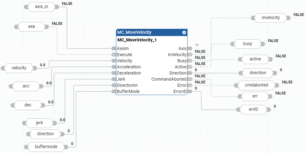Click the Active output pin connector

tap(190, 67)
